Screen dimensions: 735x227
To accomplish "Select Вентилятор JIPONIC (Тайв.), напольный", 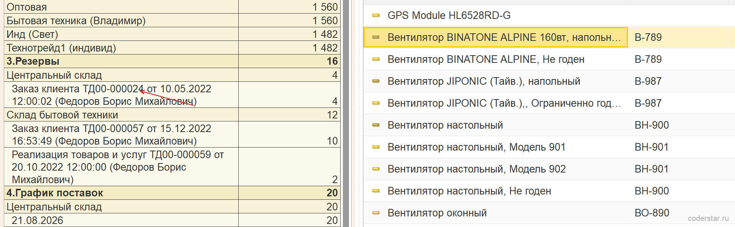I will click(x=484, y=81).
